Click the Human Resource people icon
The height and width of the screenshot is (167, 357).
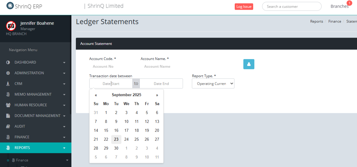click(8, 105)
